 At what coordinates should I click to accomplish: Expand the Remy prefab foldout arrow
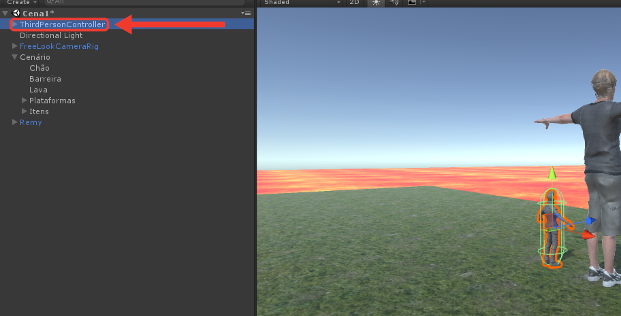pyautogui.click(x=15, y=122)
